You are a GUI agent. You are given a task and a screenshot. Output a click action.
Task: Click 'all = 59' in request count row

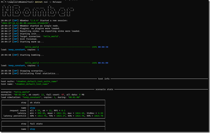coord(35,111)
